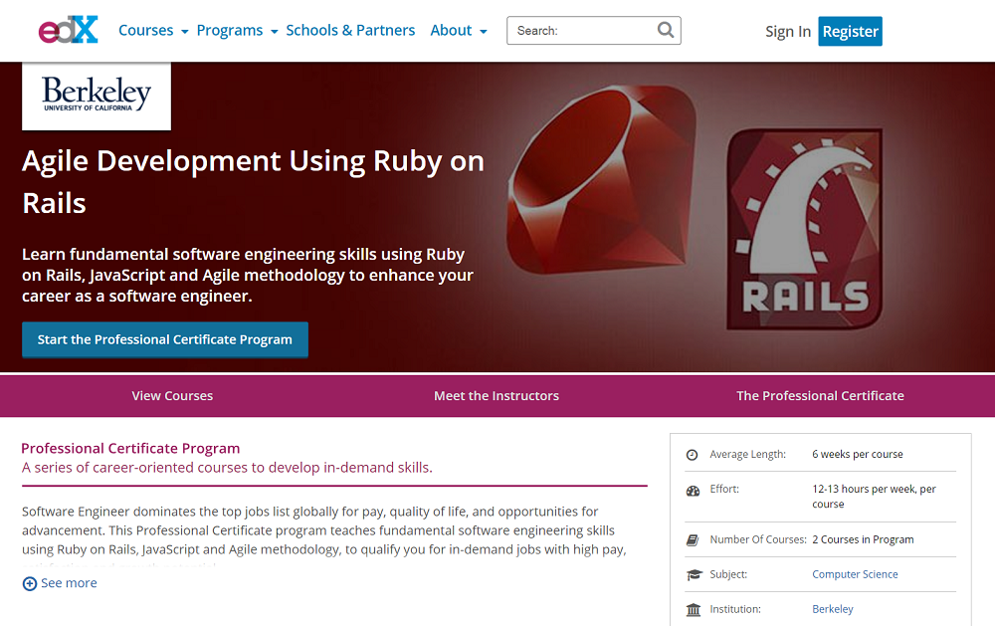This screenshot has height=626, width=995.
Task: Click the Berkeley university logo
Action: click(97, 96)
